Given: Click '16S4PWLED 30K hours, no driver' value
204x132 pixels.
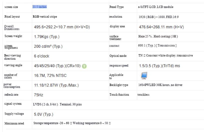Looking at the screenshot, I should (160, 85).
